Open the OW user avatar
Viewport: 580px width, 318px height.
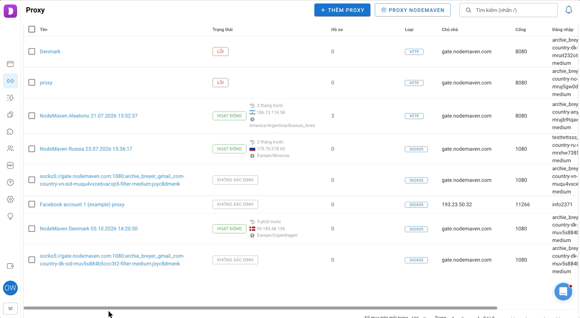pos(10,288)
